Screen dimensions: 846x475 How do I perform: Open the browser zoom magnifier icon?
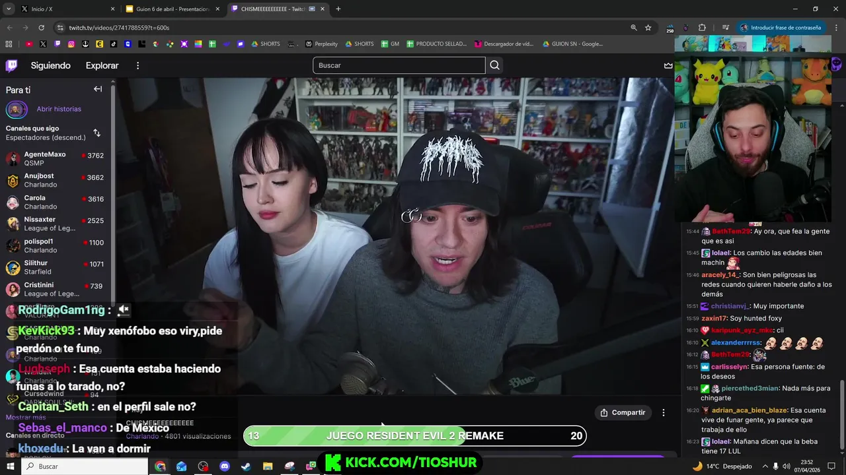click(x=633, y=28)
